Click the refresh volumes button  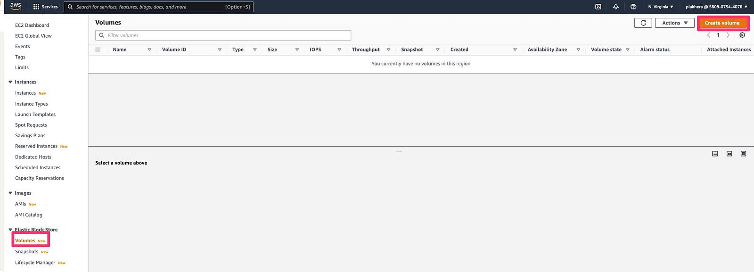(x=643, y=23)
